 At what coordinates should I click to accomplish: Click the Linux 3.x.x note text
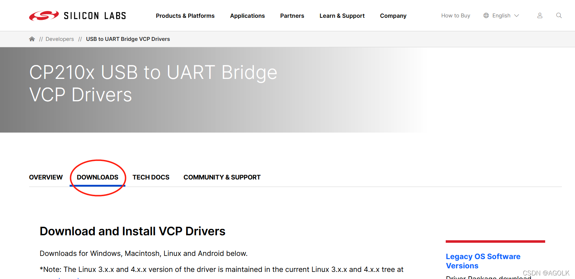pyautogui.click(x=222, y=269)
